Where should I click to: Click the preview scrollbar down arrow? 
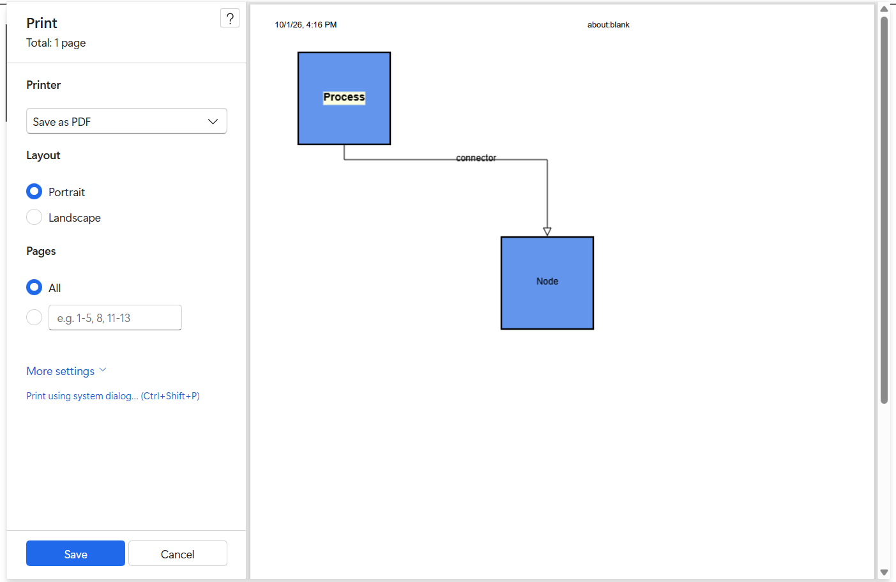[x=884, y=572]
